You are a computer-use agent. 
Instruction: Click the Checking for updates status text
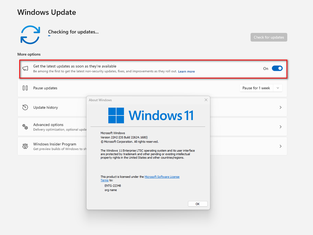73,32
